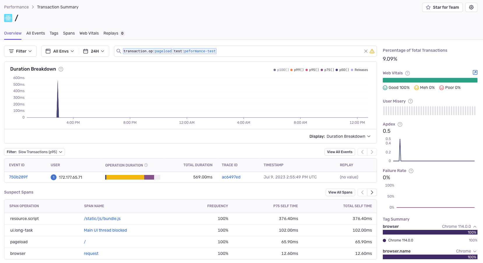Click Good 100% smiley icon

pyautogui.click(x=385, y=88)
